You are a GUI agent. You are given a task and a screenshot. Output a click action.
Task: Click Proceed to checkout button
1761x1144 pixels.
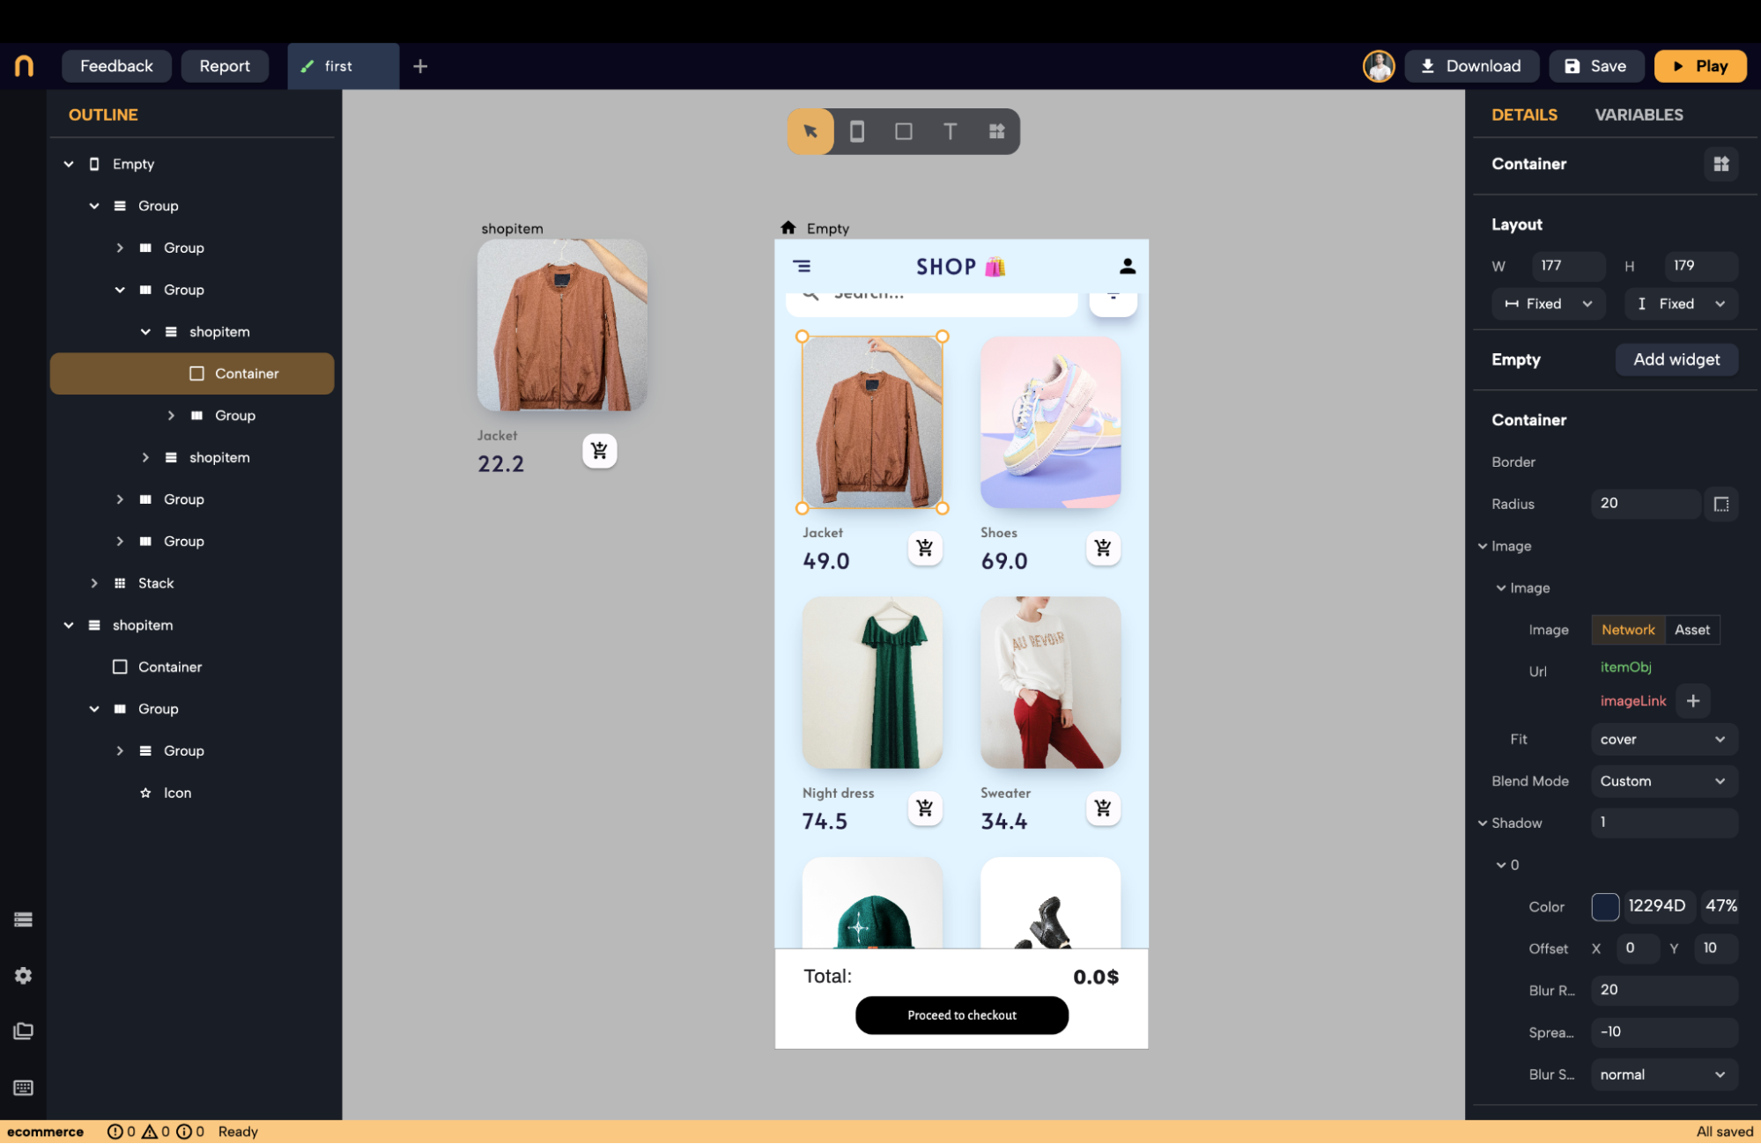[961, 1015]
